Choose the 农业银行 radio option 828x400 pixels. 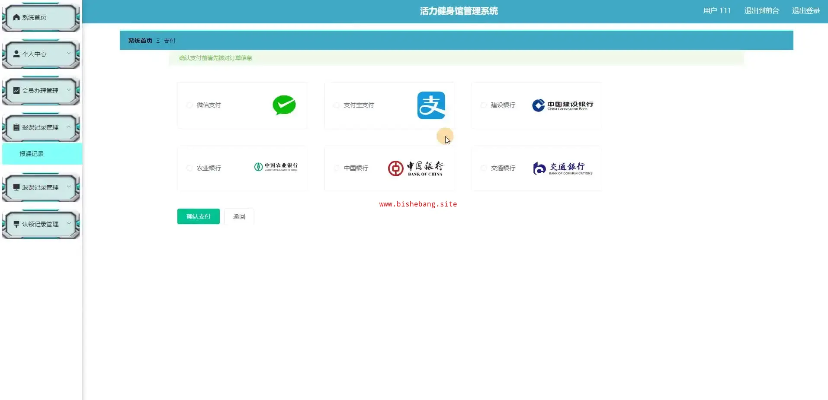(x=189, y=168)
